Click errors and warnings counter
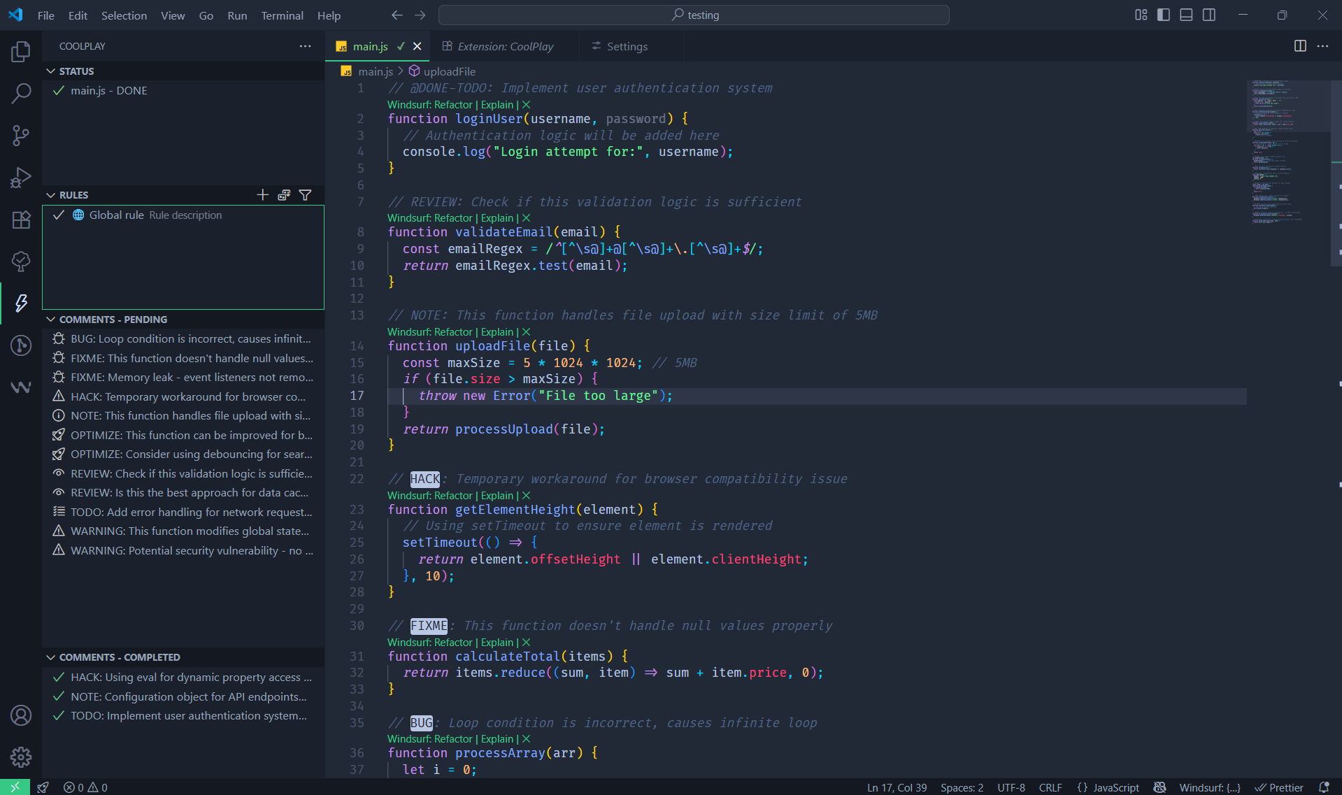1342x795 pixels. 85,787
